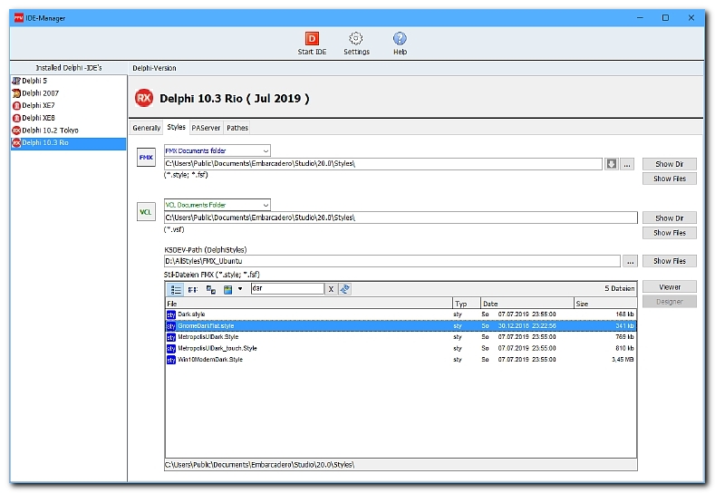Select the Dark.style file row
Viewport: 715px width, 493px height.
pos(401,314)
